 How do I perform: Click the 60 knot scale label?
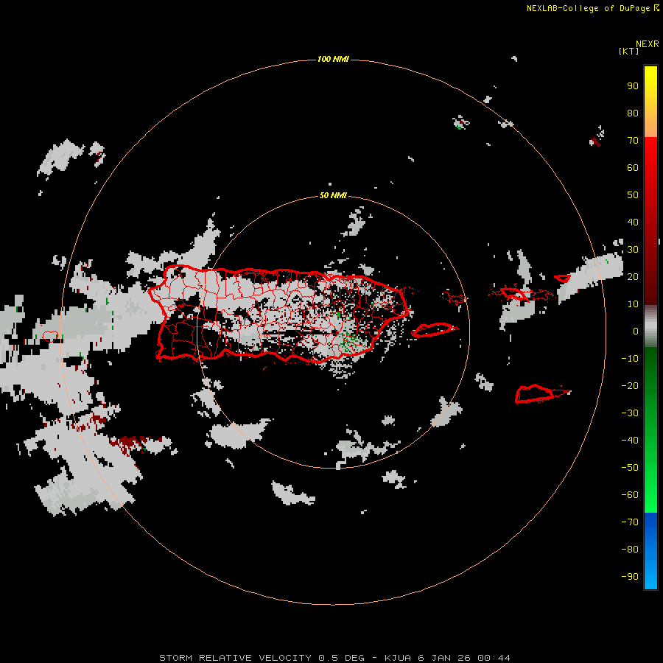point(633,168)
